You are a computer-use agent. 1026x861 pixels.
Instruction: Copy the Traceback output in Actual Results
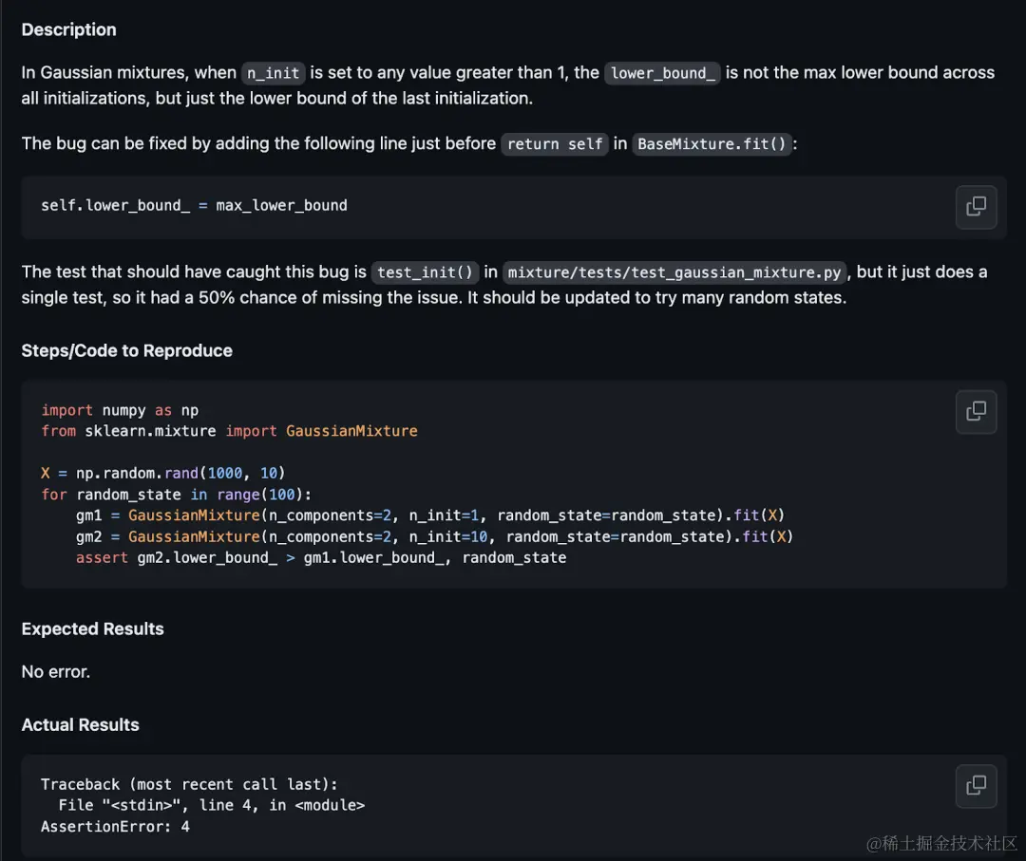point(976,785)
